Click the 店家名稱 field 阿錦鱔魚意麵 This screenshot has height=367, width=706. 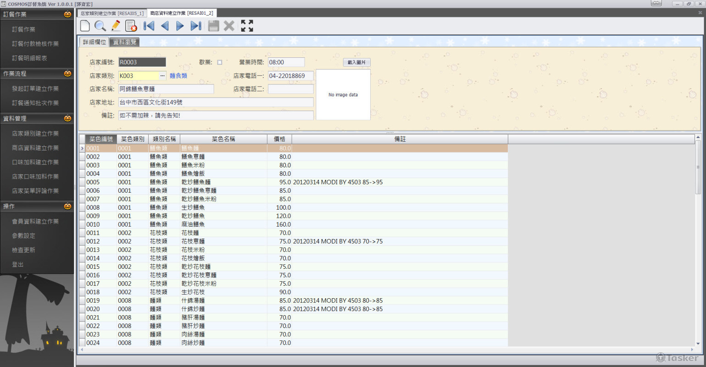pos(166,89)
